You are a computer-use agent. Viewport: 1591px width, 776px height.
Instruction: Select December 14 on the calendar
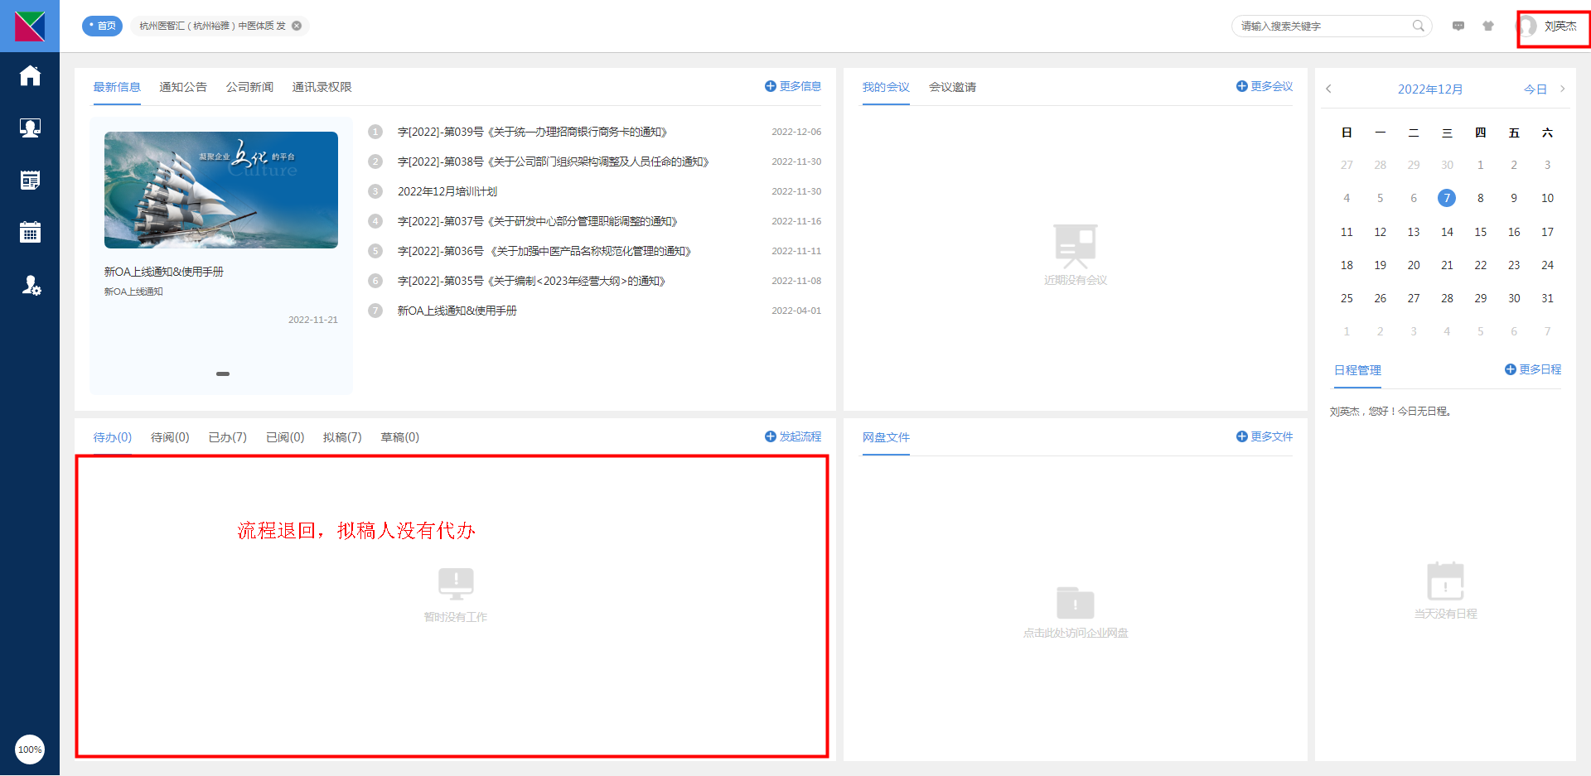[1447, 232]
